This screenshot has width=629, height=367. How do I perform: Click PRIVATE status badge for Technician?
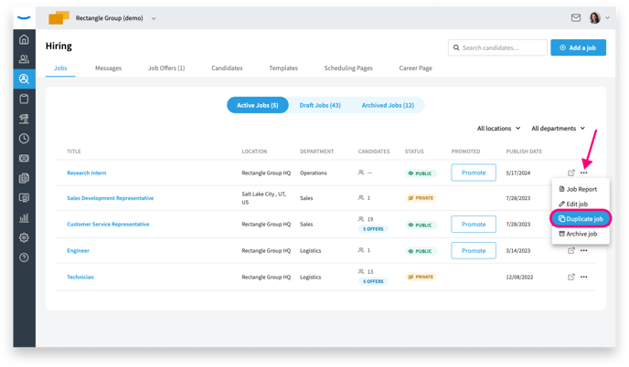point(421,277)
